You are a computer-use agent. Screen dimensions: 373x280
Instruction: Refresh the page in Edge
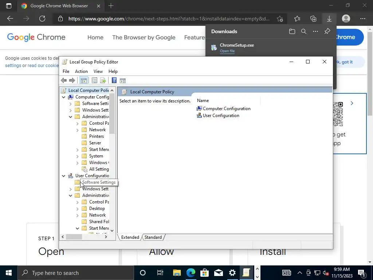tap(42, 19)
